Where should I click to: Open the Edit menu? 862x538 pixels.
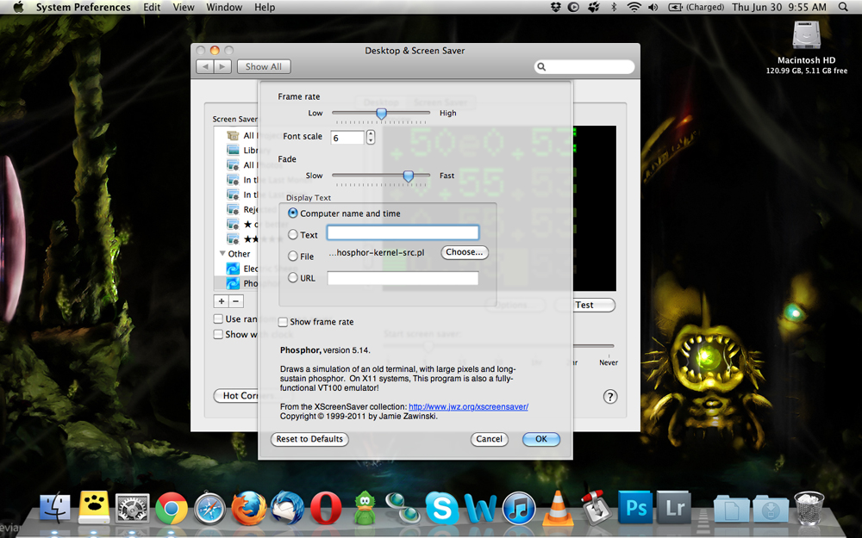152,7
